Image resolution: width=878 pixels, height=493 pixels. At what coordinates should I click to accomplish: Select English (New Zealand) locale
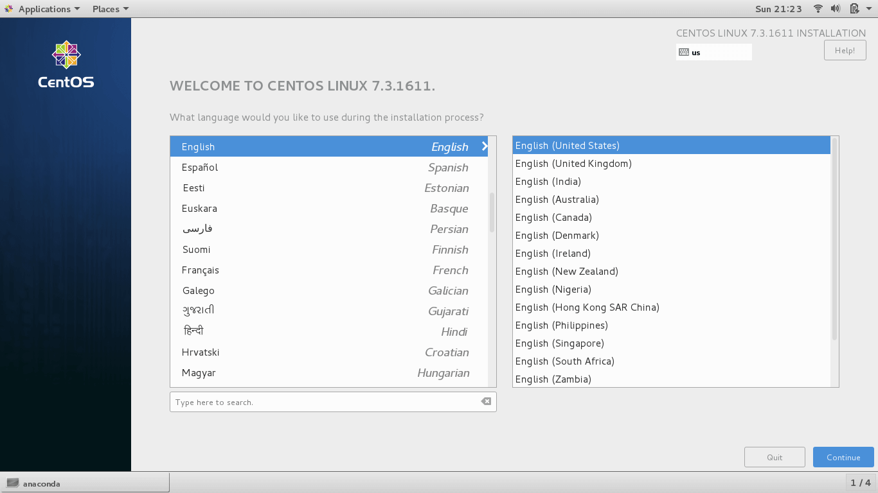point(672,271)
